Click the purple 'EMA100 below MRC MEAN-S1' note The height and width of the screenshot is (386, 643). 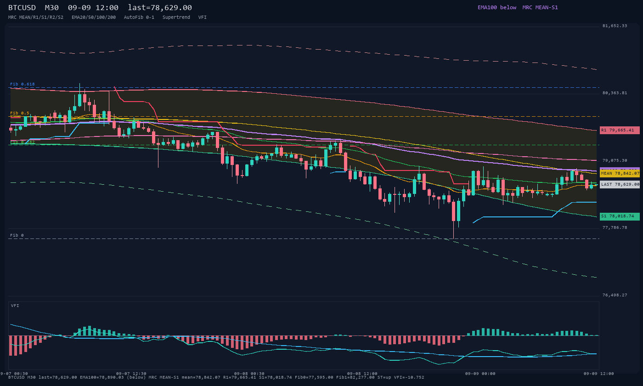(x=518, y=7)
